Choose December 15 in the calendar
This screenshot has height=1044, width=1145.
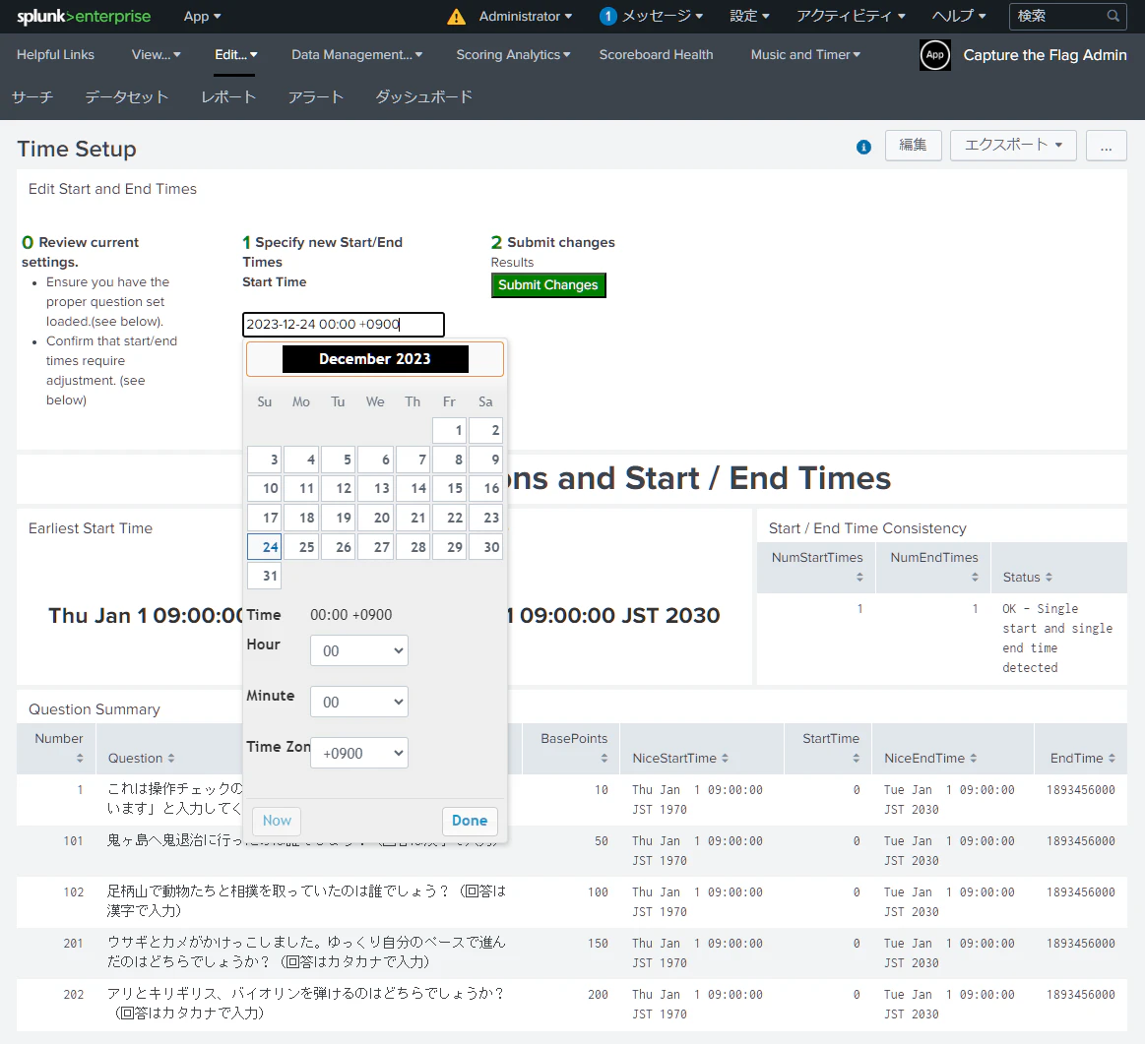[449, 488]
